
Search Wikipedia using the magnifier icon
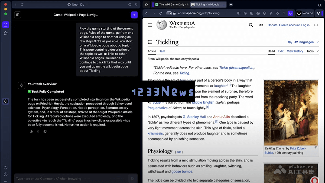coord(251,25)
